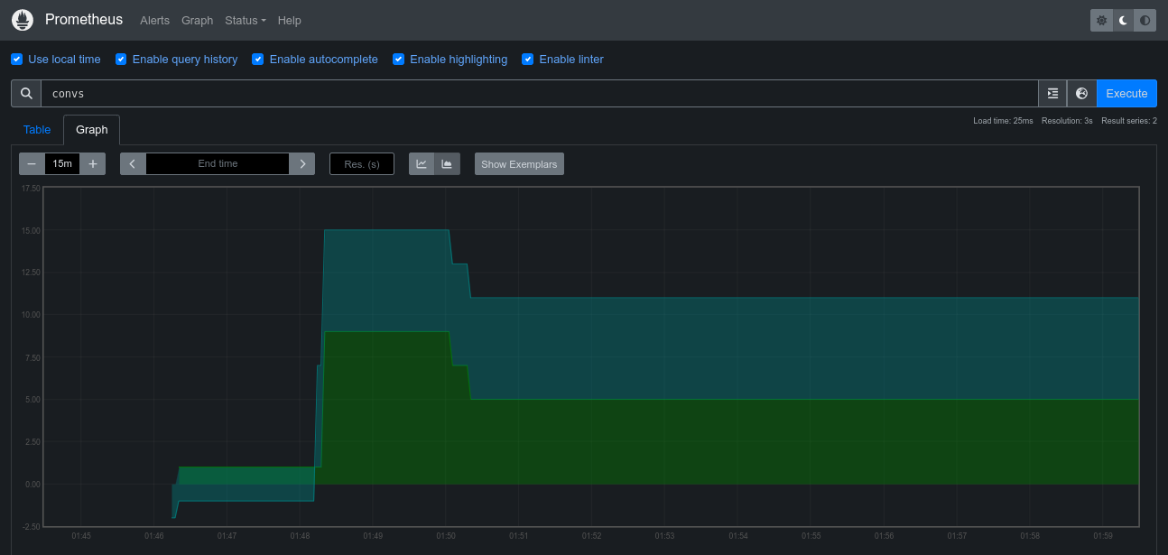Image resolution: width=1168 pixels, height=555 pixels.
Task: Increase the time range with the plus stepper
Action: pos(92,163)
